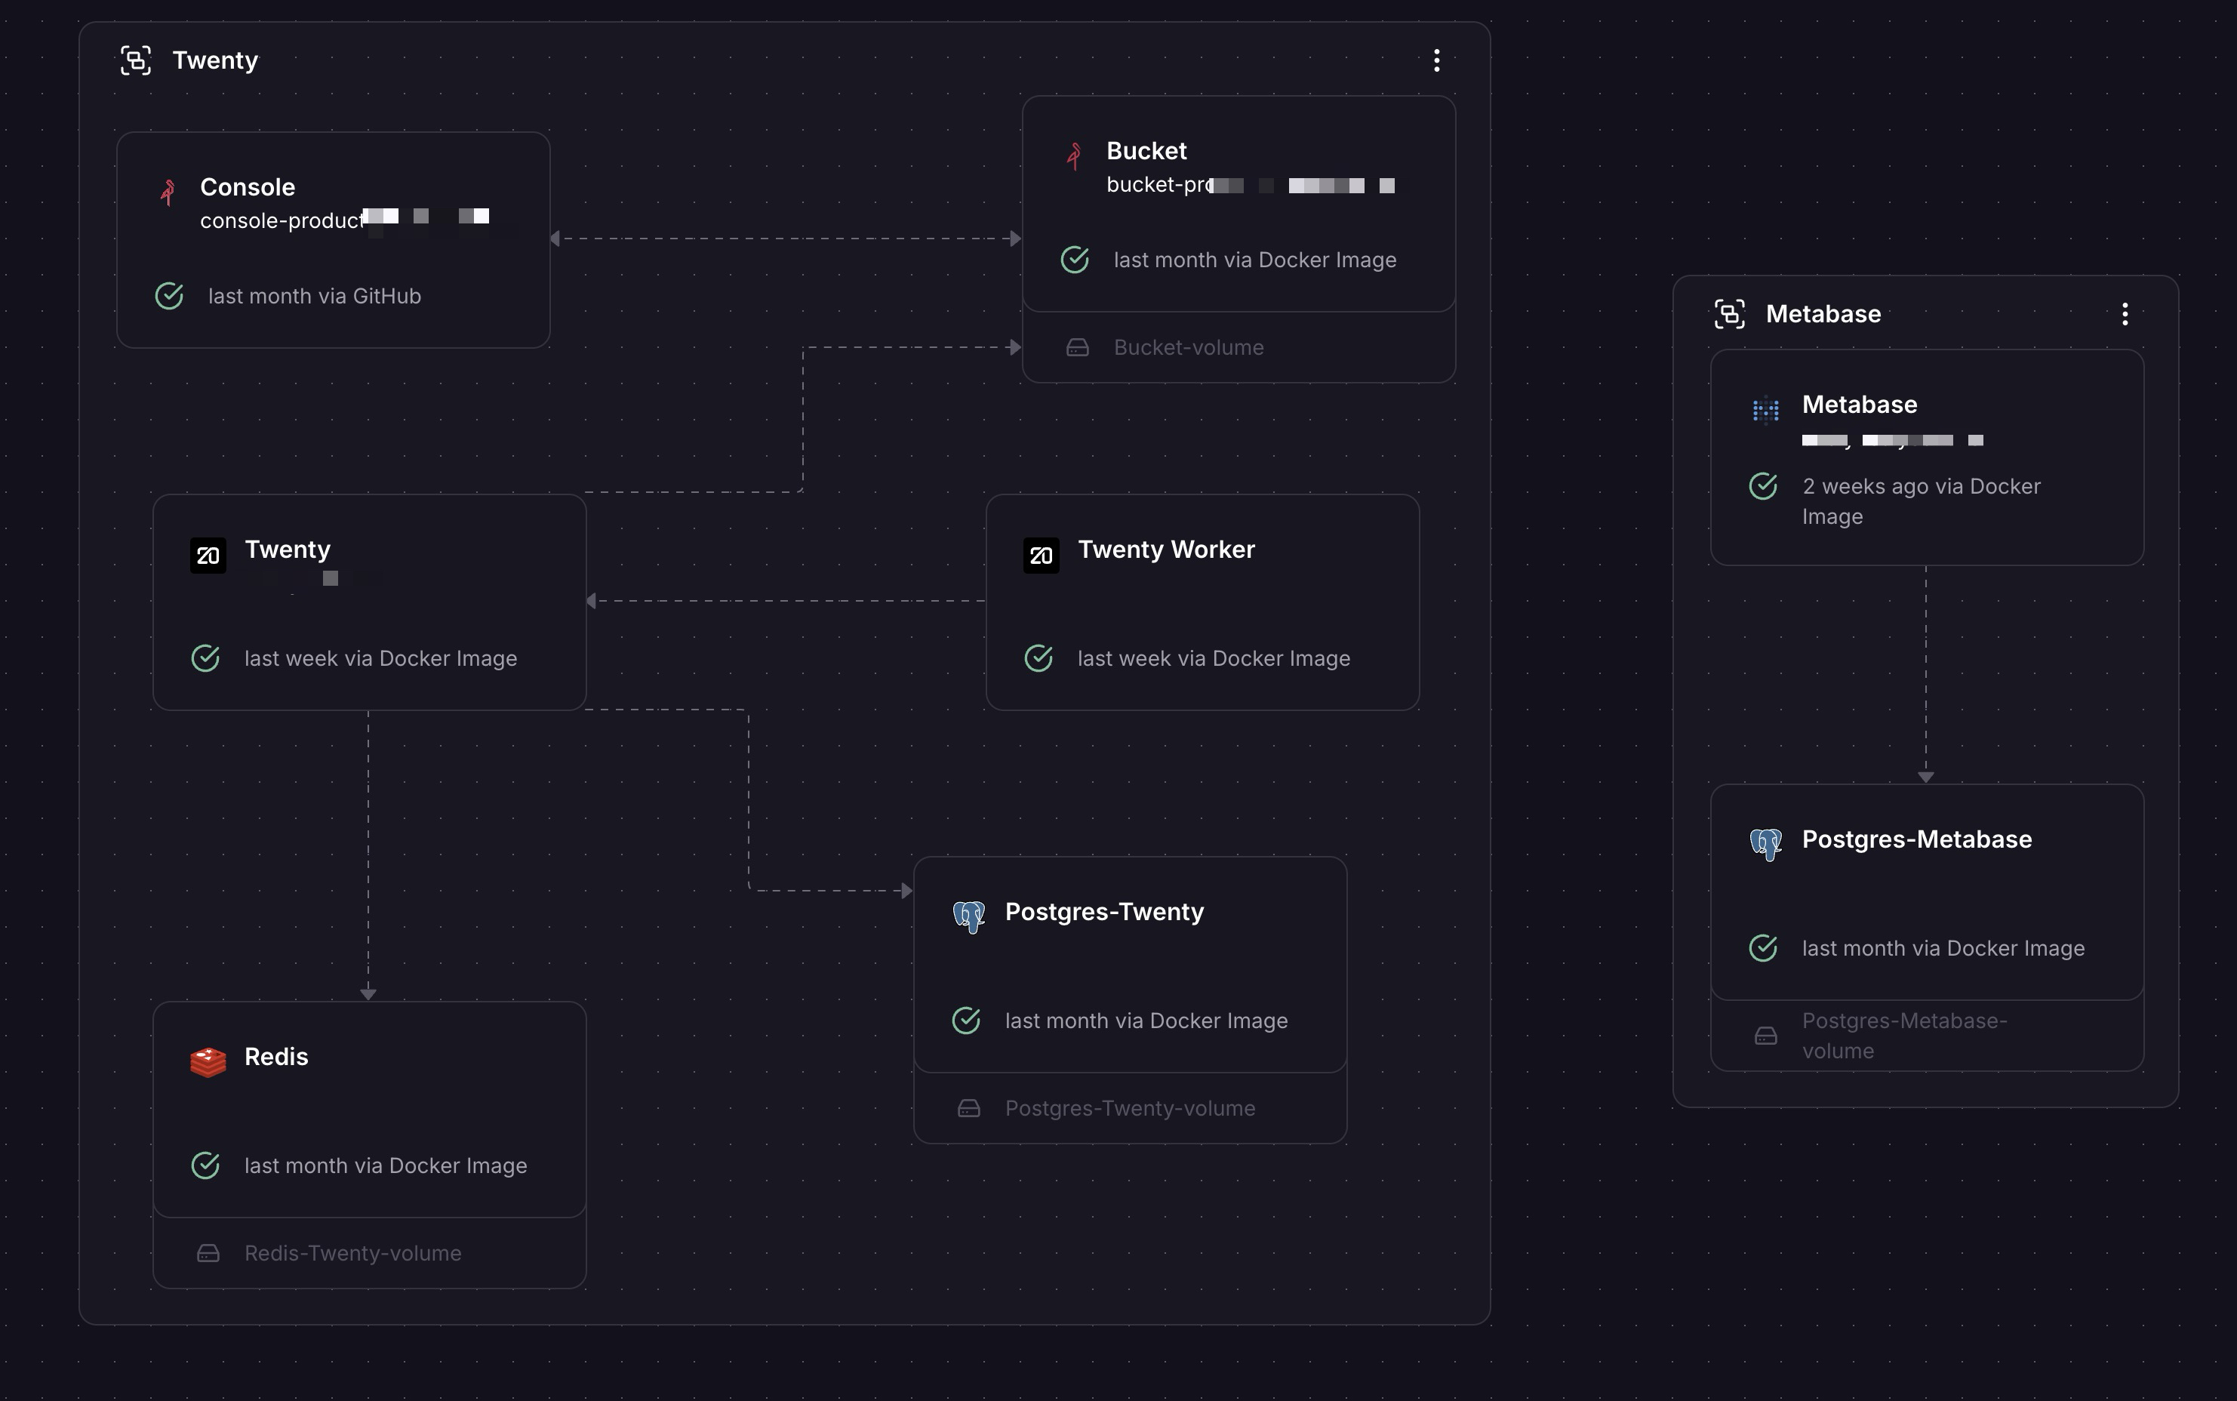Image resolution: width=2237 pixels, height=1401 pixels.
Task: Click 'last month via GitHub' status
Action: (x=314, y=297)
